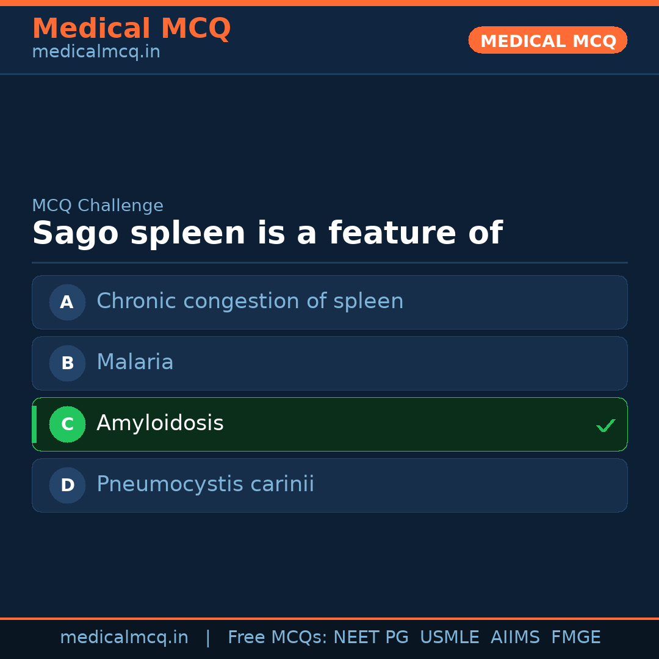The height and width of the screenshot is (659, 659).
Task: Click the Medical MCQ header title
Action: click(131, 29)
